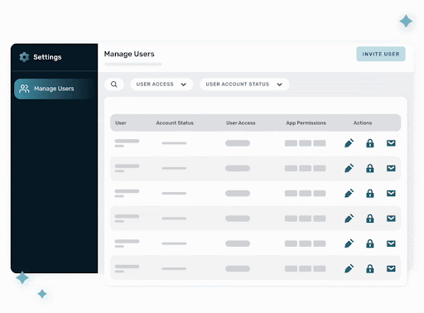The height and width of the screenshot is (313, 424).
Task: Click the lock icon in the fourth row
Action: (370, 219)
